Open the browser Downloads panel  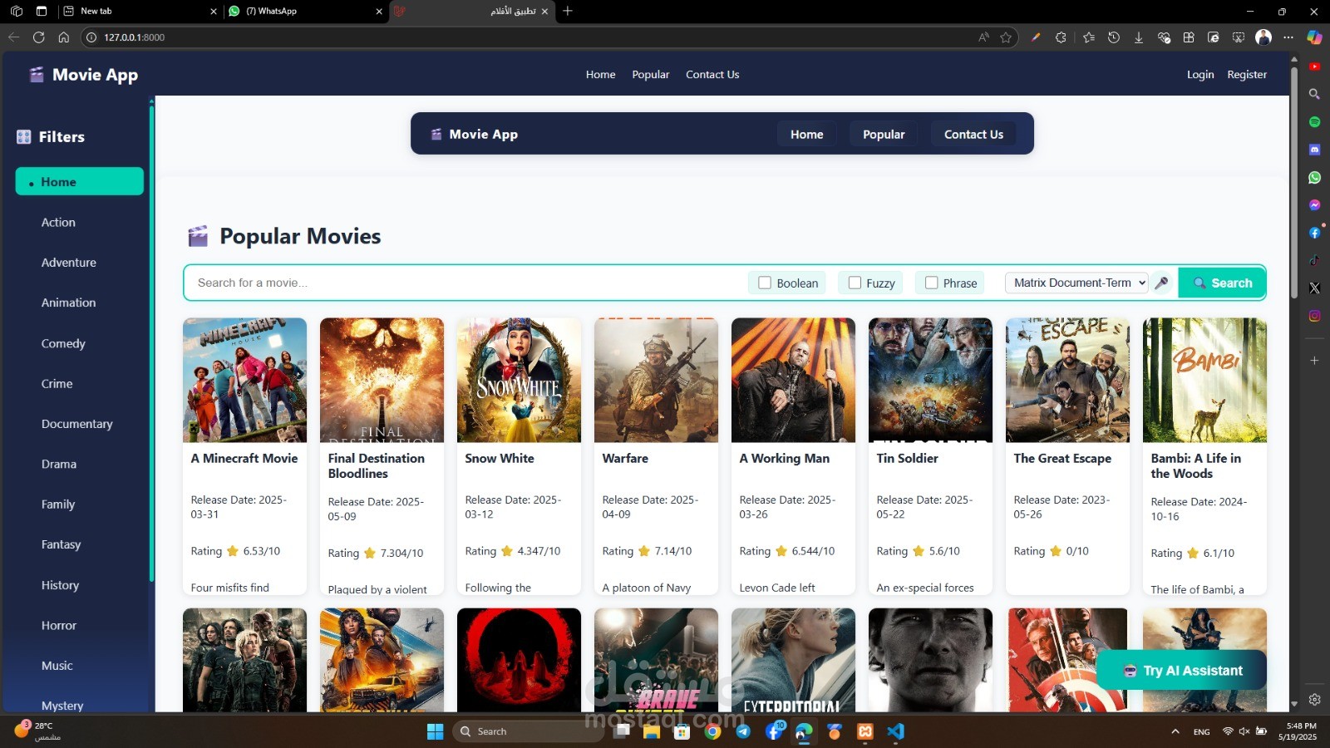coord(1139,37)
